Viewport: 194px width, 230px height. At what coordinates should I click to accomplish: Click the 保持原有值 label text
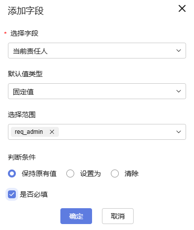click(x=39, y=173)
